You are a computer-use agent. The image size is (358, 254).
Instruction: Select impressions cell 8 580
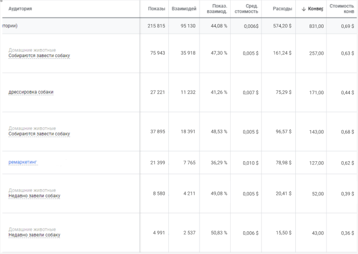[x=159, y=193]
